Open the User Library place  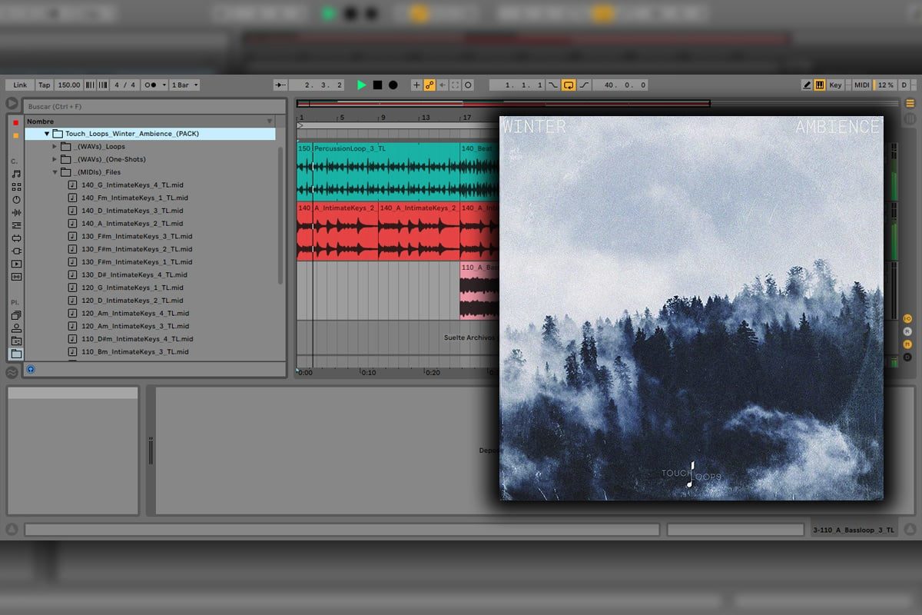[x=16, y=328]
